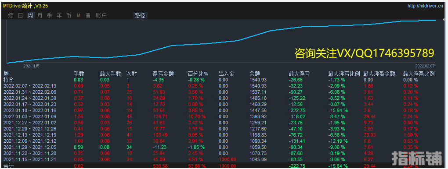Click the 盈亏金额 column header

[163, 74]
